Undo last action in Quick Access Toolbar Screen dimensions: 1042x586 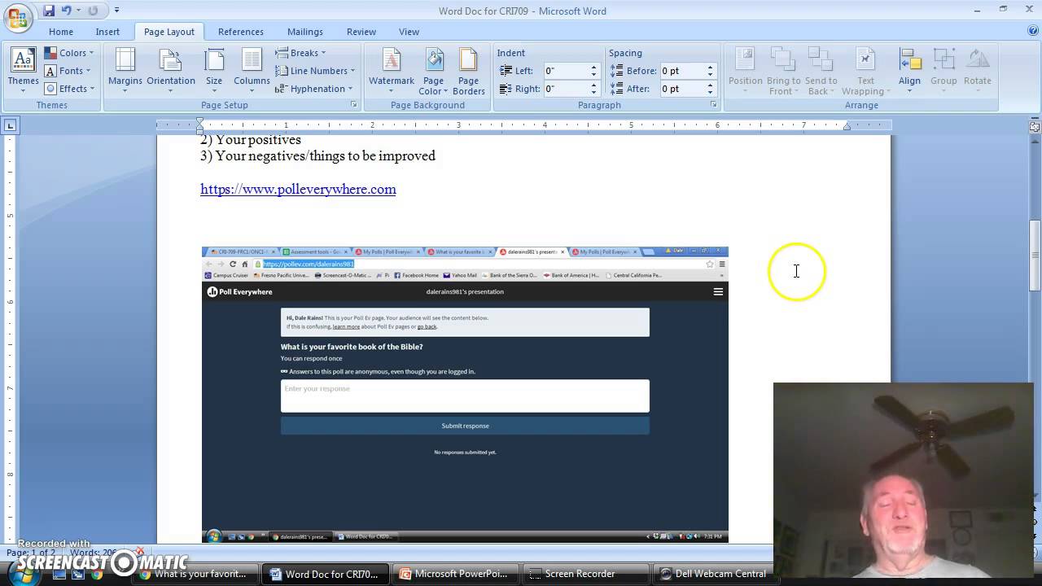pos(67,11)
